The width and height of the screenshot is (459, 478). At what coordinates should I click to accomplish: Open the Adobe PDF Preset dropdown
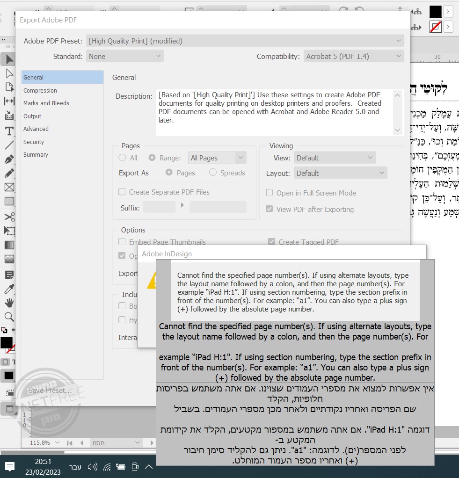click(245, 41)
